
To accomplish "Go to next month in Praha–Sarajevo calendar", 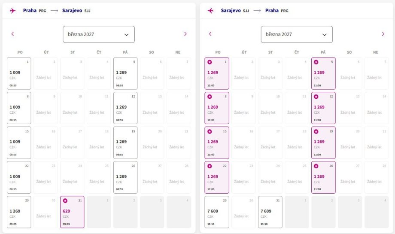I will [x=185, y=34].
